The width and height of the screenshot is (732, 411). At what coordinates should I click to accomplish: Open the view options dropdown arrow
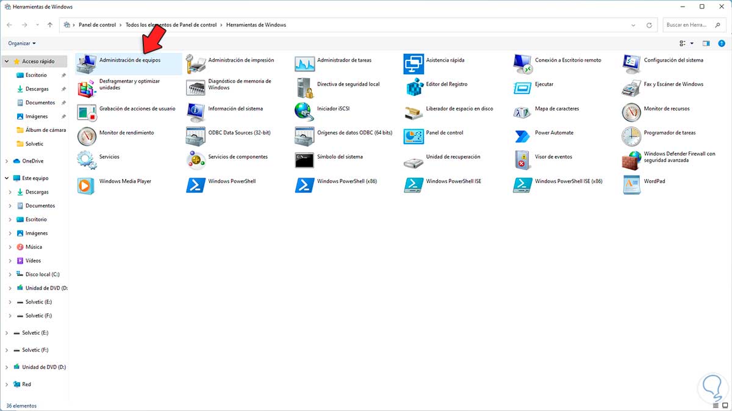(692, 43)
